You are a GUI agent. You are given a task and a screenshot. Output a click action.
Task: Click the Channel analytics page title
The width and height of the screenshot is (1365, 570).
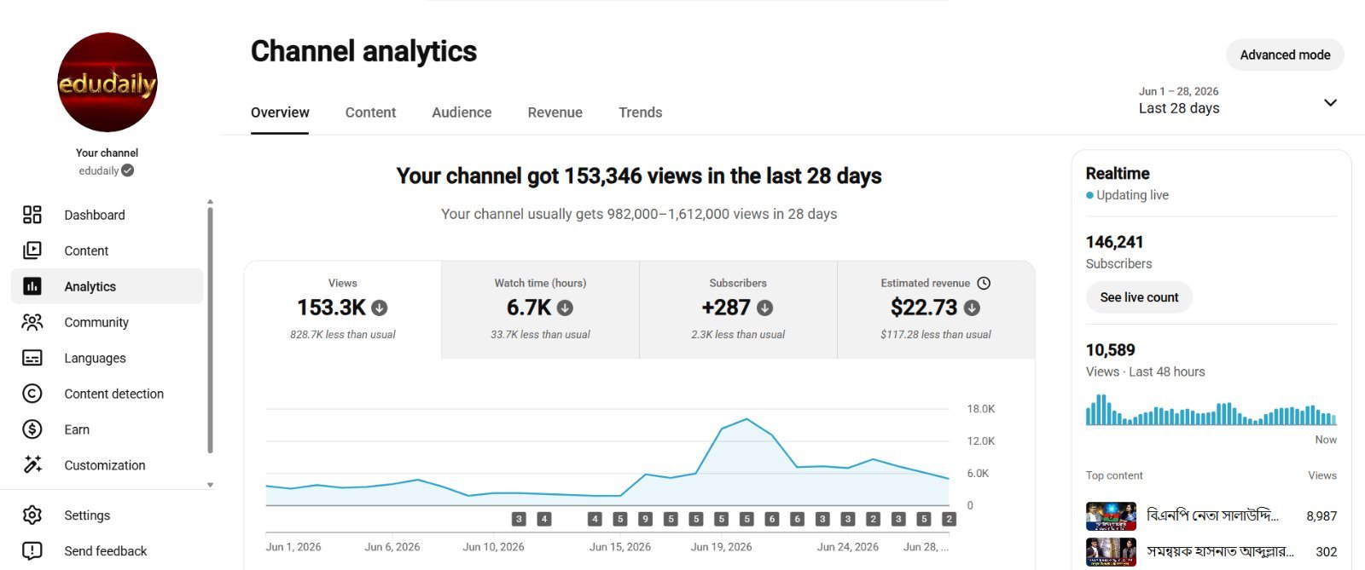click(x=363, y=51)
